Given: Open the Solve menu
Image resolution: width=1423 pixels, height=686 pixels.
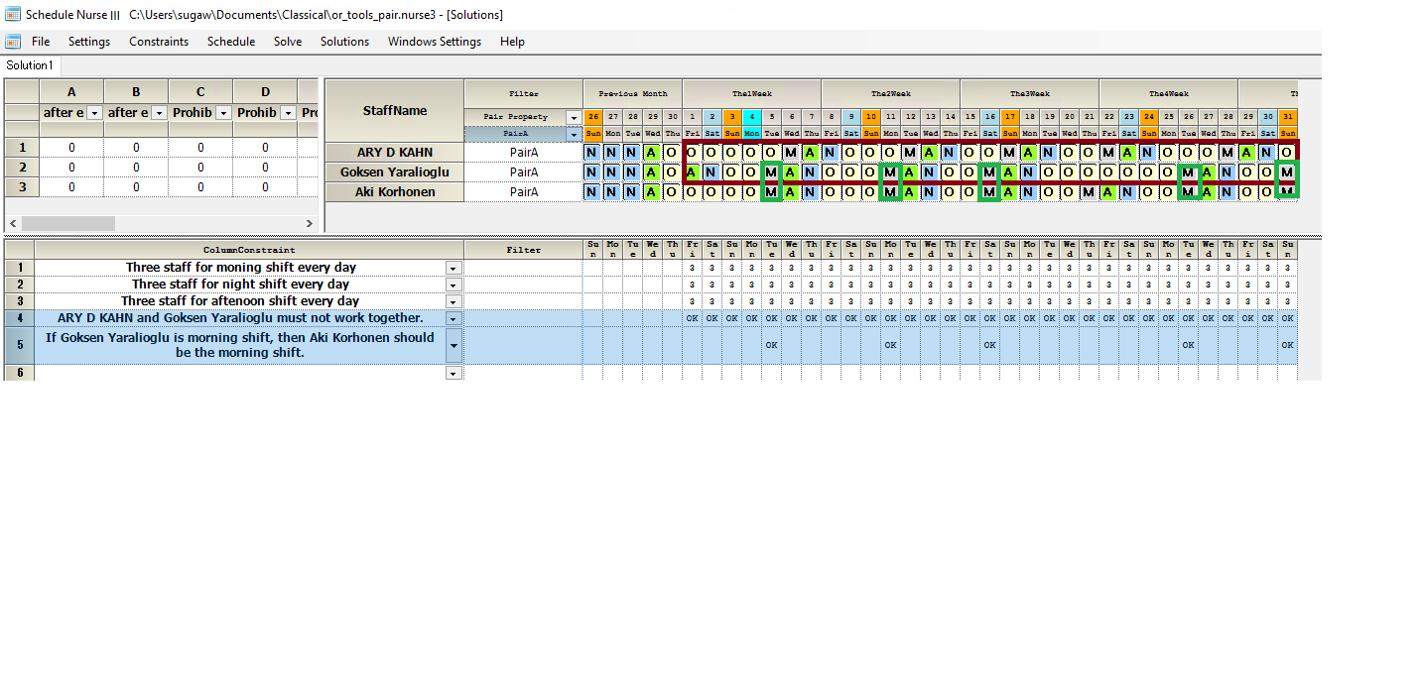Looking at the screenshot, I should pos(288,42).
